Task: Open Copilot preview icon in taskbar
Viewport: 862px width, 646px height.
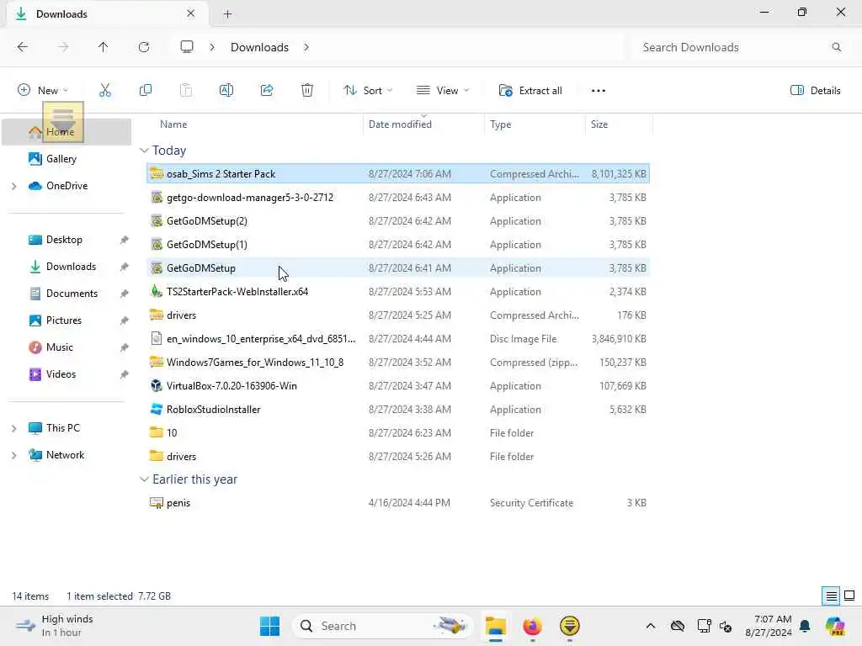Action: pos(835,626)
